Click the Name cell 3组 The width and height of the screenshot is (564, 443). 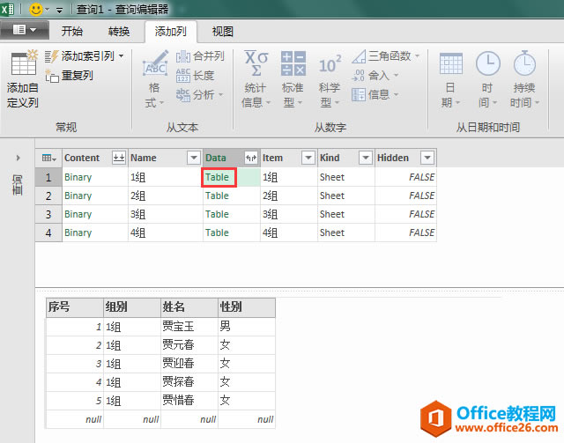[166, 214]
